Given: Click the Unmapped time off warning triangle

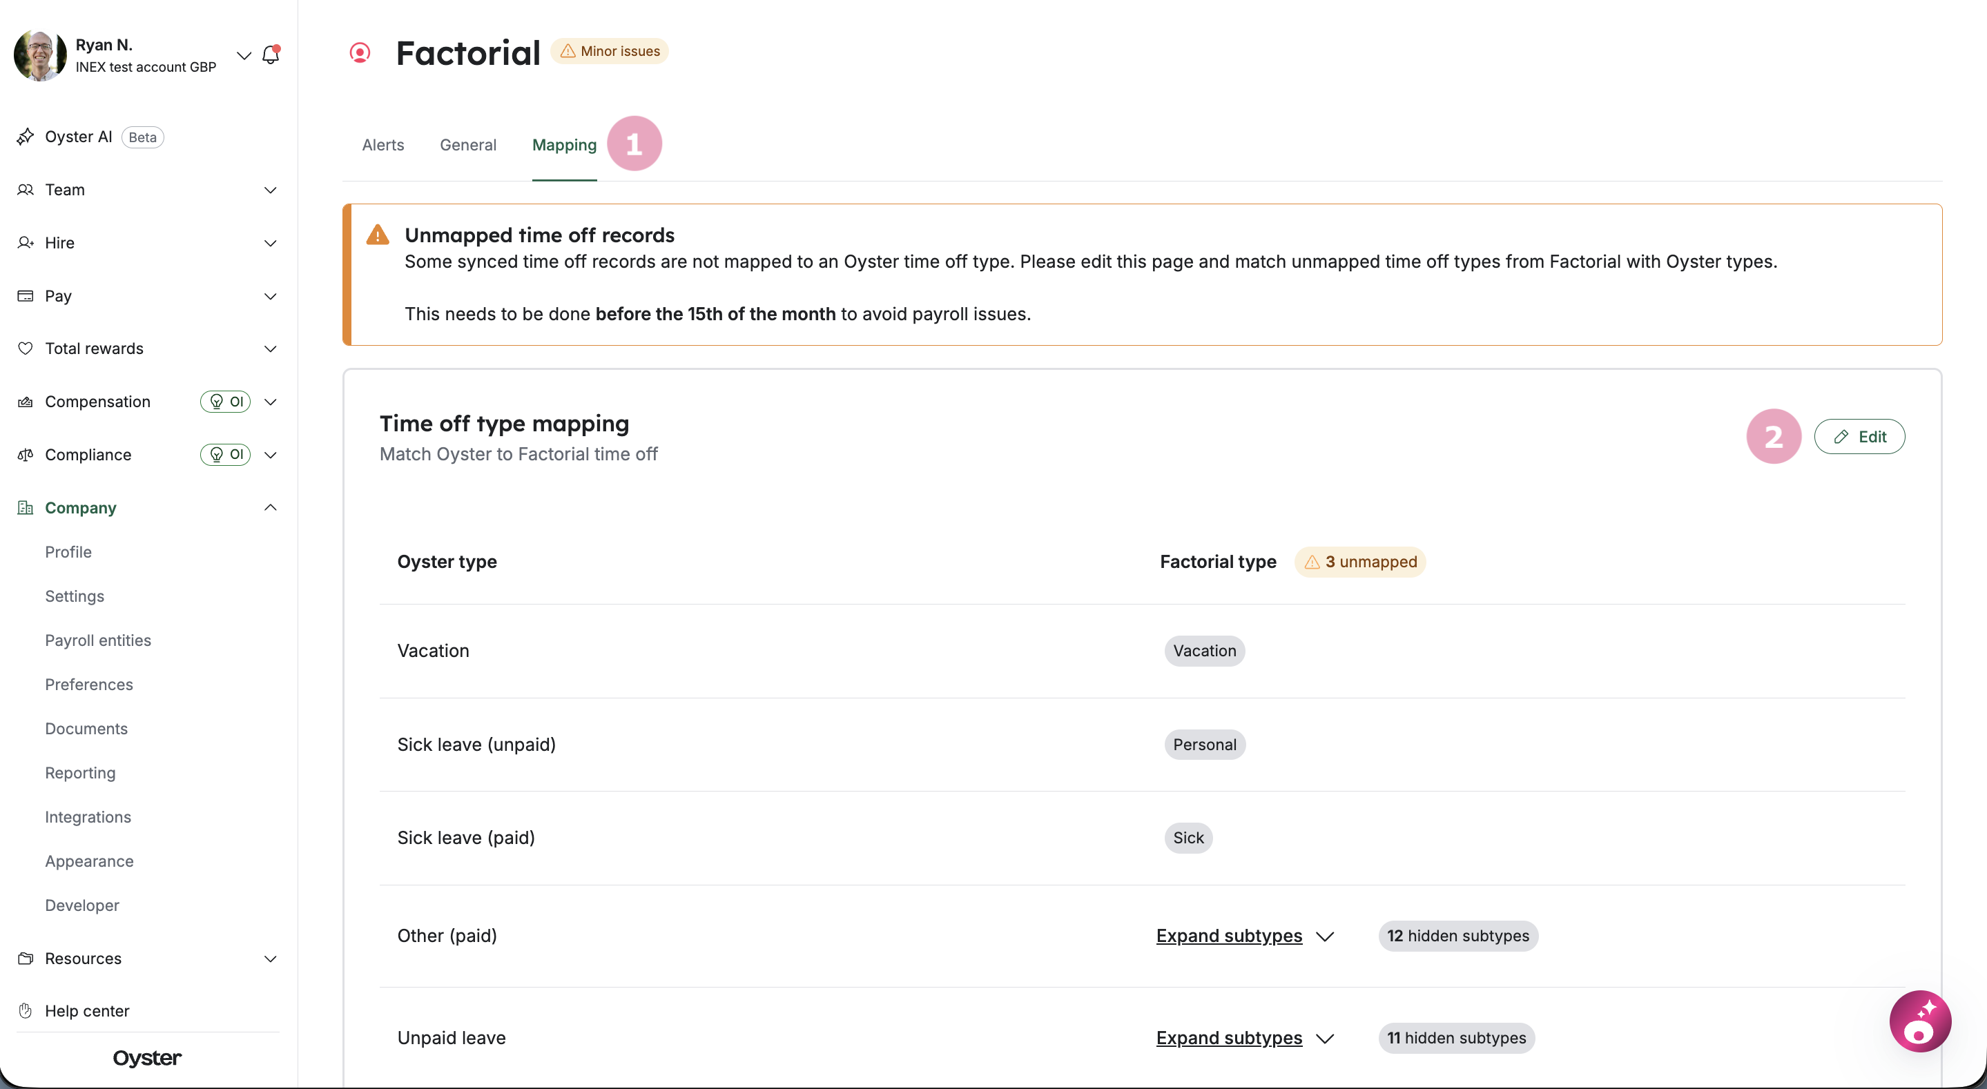Looking at the screenshot, I should tap(378, 235).
